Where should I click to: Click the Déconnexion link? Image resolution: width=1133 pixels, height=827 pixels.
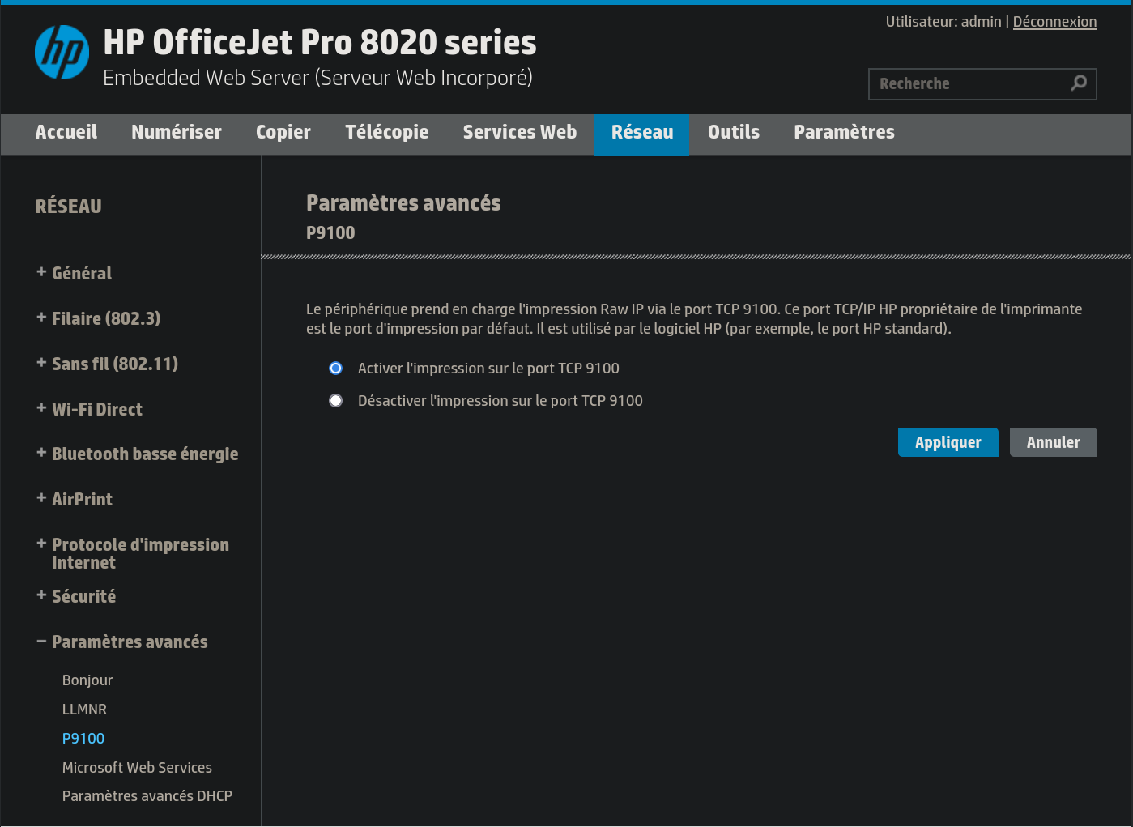[1054, 22]
